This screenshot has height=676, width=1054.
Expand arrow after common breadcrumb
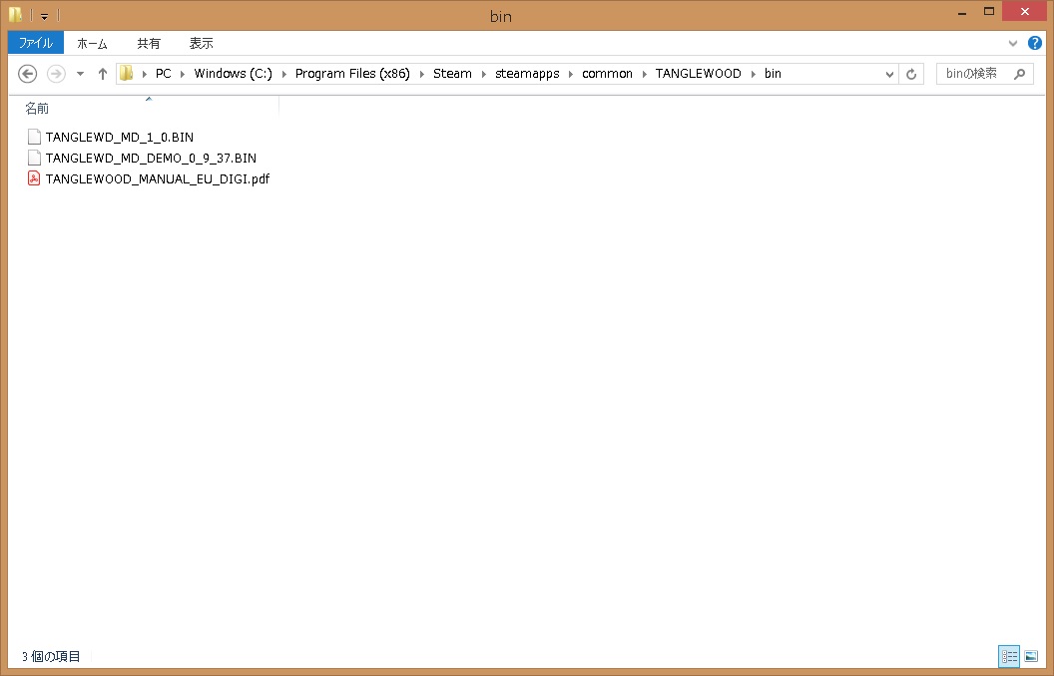[644, 74]
